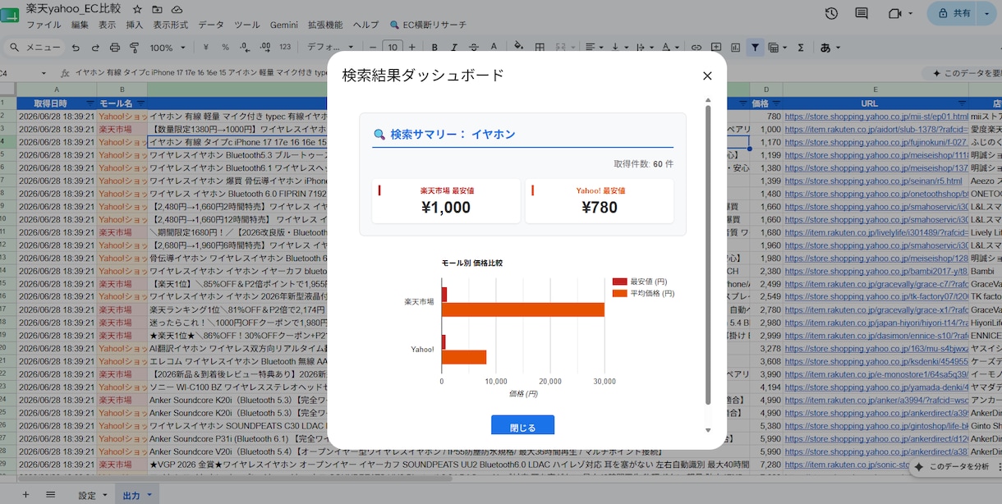Open the ツール menu
1002x504 pixels.
coord(247,25)
